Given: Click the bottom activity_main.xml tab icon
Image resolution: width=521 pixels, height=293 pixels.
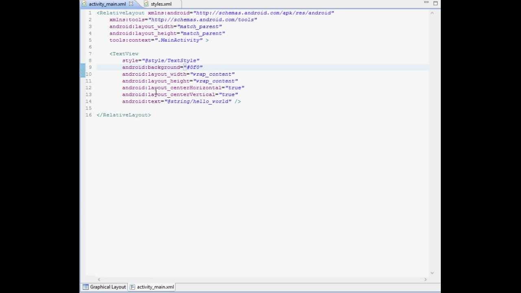Looking at the screenshot, I should click(x=132, y=287).
